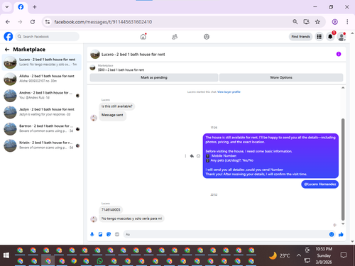The image size is (355, 266).
Task: Click the reply arrow beside the sent message
Action: (192, 156)
